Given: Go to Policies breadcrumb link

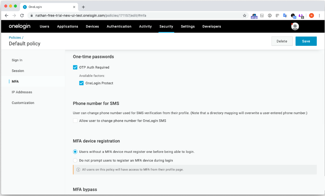Looking at the screenshot, I should coord(15,38).
